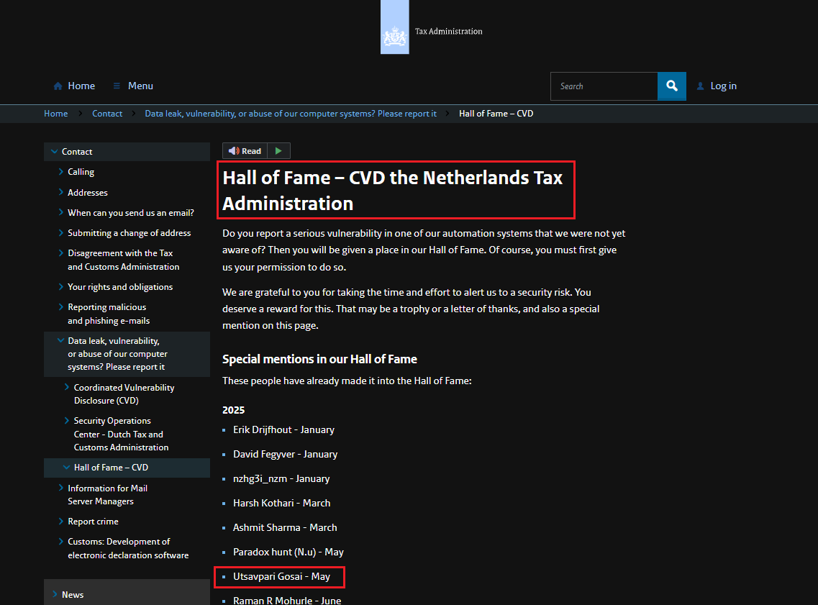This screenshot has height=605, width=818.
Task: Collapse the Contact section chevron in the sidebar
Action: click(54, 151)
